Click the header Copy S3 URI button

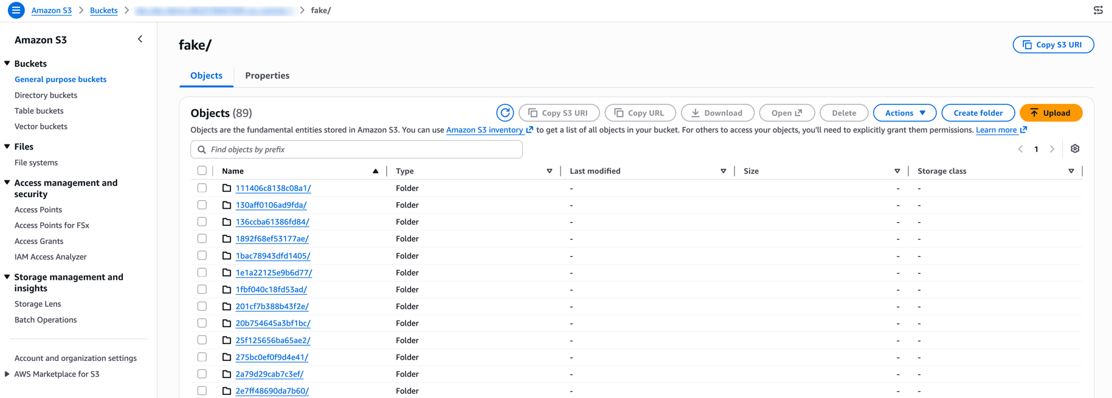1053,45
